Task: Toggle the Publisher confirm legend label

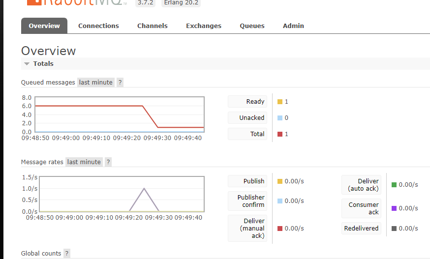Action: 247,201
